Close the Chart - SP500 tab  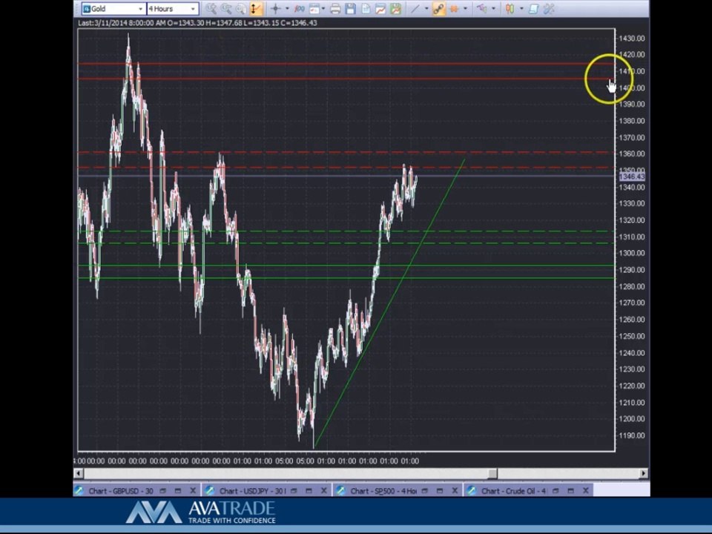(x=455, y=490)
